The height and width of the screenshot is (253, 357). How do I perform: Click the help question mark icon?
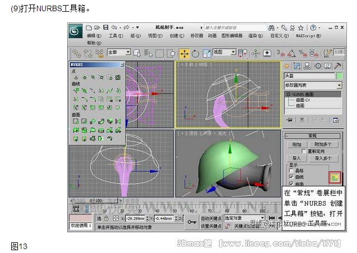point(313,28)
